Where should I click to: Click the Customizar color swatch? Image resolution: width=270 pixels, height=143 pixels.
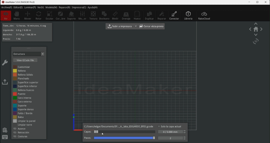coord(15,67)
